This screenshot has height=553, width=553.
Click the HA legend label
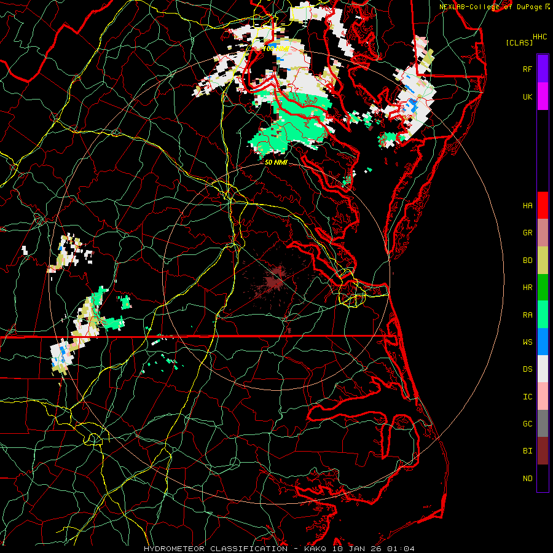coord(527,205)
